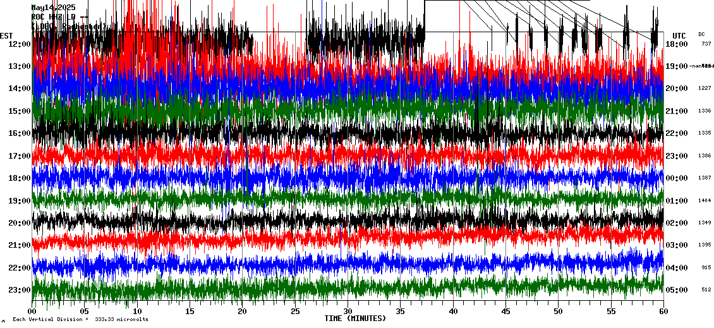Click the May 14, 2025 date label

pyautogui.click(x=54, y=8)
